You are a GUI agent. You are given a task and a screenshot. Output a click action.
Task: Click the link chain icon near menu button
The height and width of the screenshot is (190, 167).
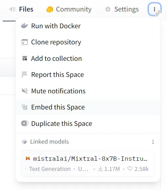tap(158, 13)
